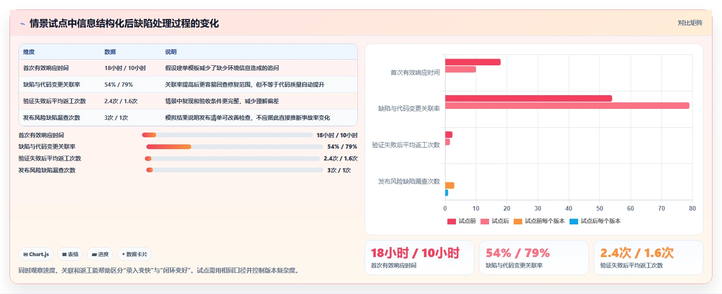Select the 数据卡片 chip
The height and width of the screenshot is (294, 722).
[134, 254]
